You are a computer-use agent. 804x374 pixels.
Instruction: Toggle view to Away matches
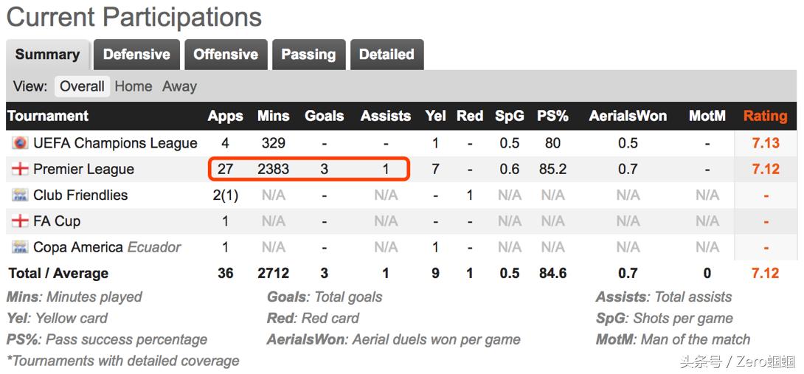pyautogui.click(x=179, y=86)
